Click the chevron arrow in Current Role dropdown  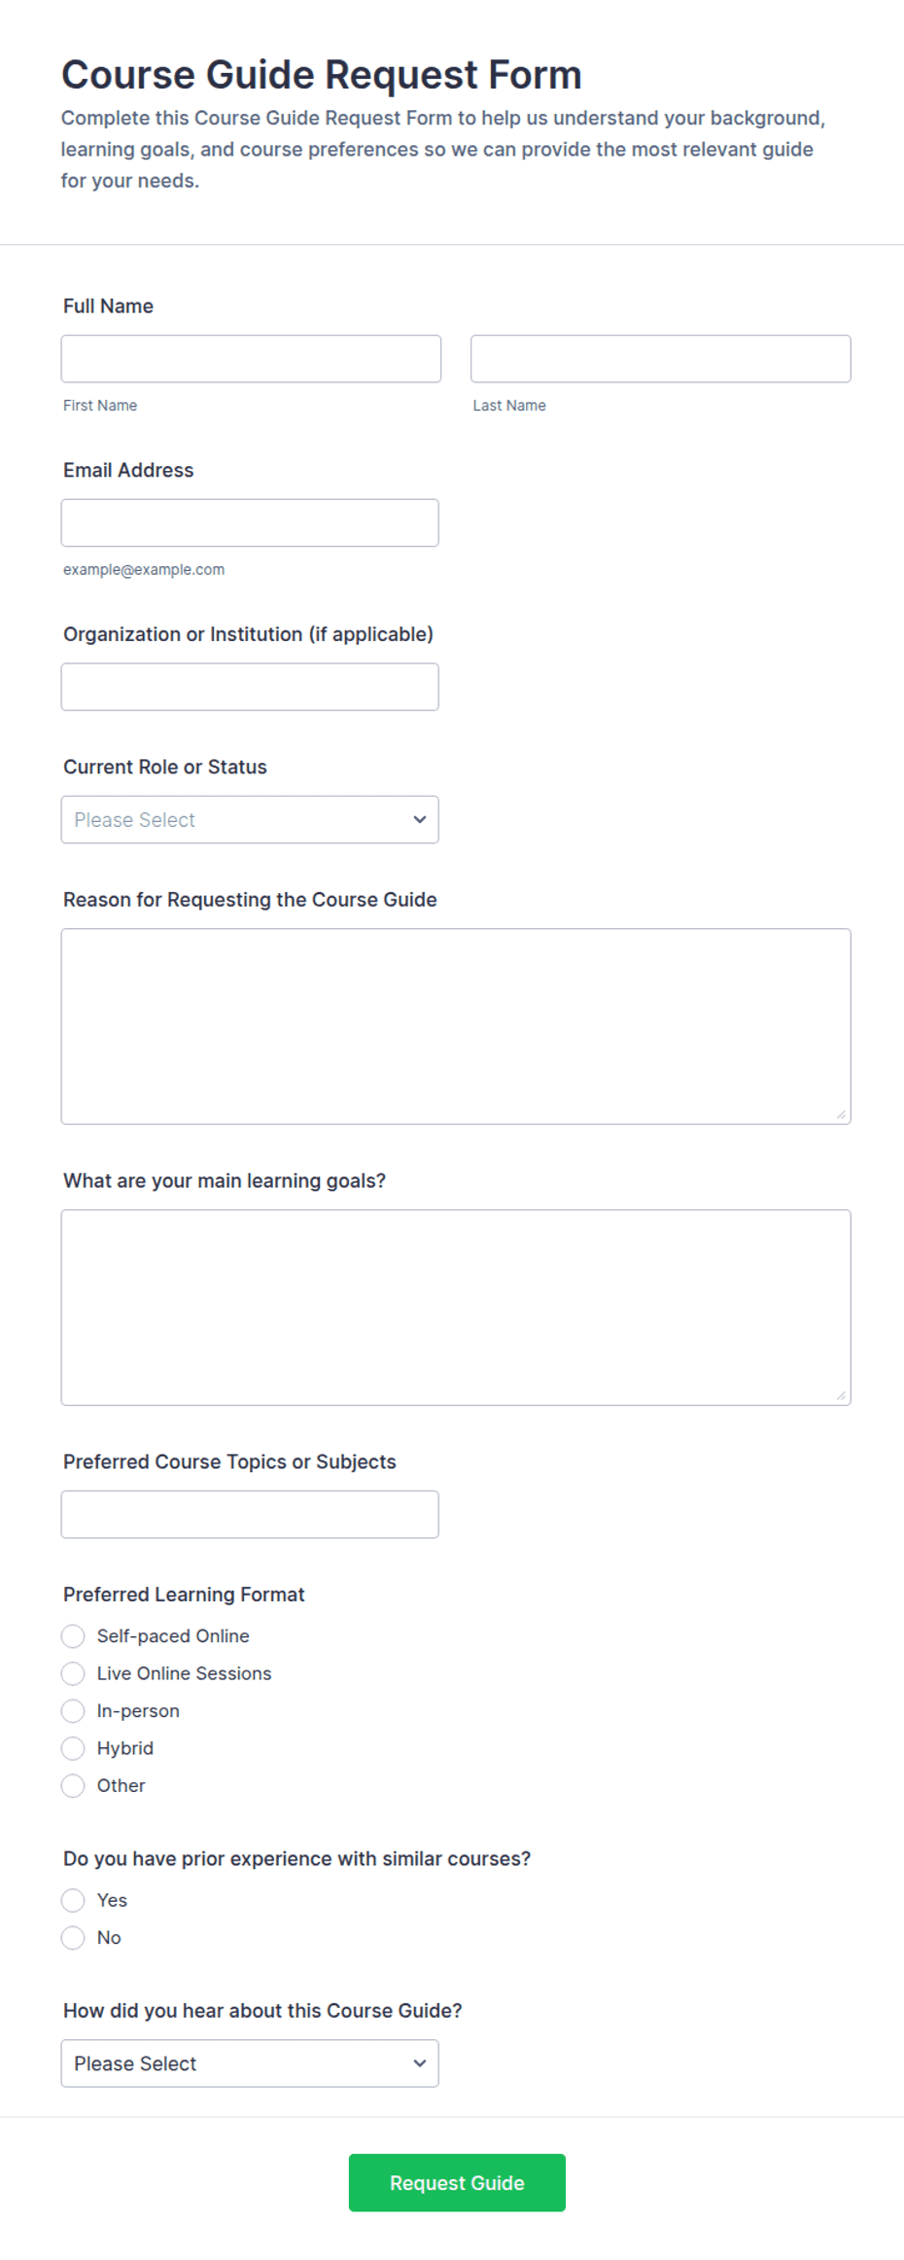[420, 820]
